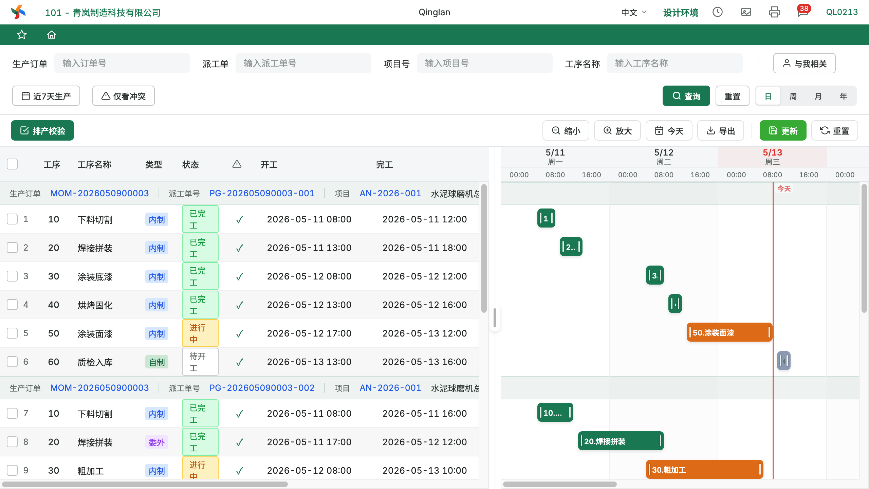
Task: Toggle 与我相关 filter
Action: [x=805, y=63]
